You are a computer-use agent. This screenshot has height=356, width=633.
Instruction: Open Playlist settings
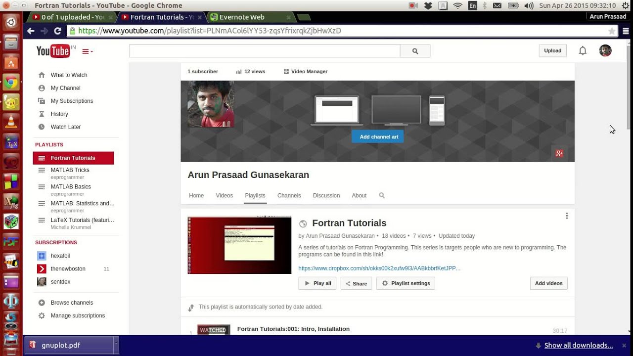[406, 283]
